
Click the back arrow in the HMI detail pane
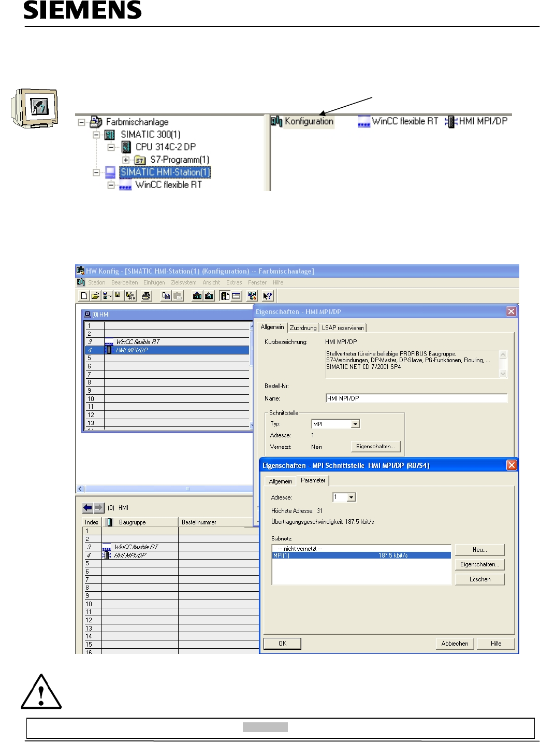click(87, 508)
